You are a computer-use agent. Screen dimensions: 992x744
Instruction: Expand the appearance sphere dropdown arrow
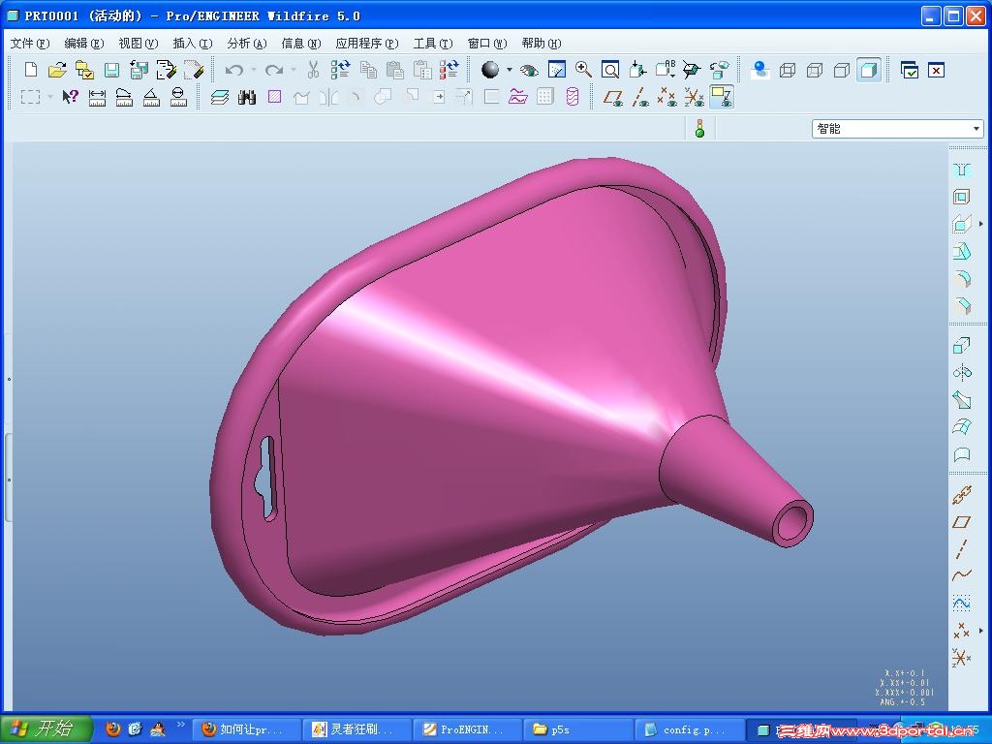point(510,70)
